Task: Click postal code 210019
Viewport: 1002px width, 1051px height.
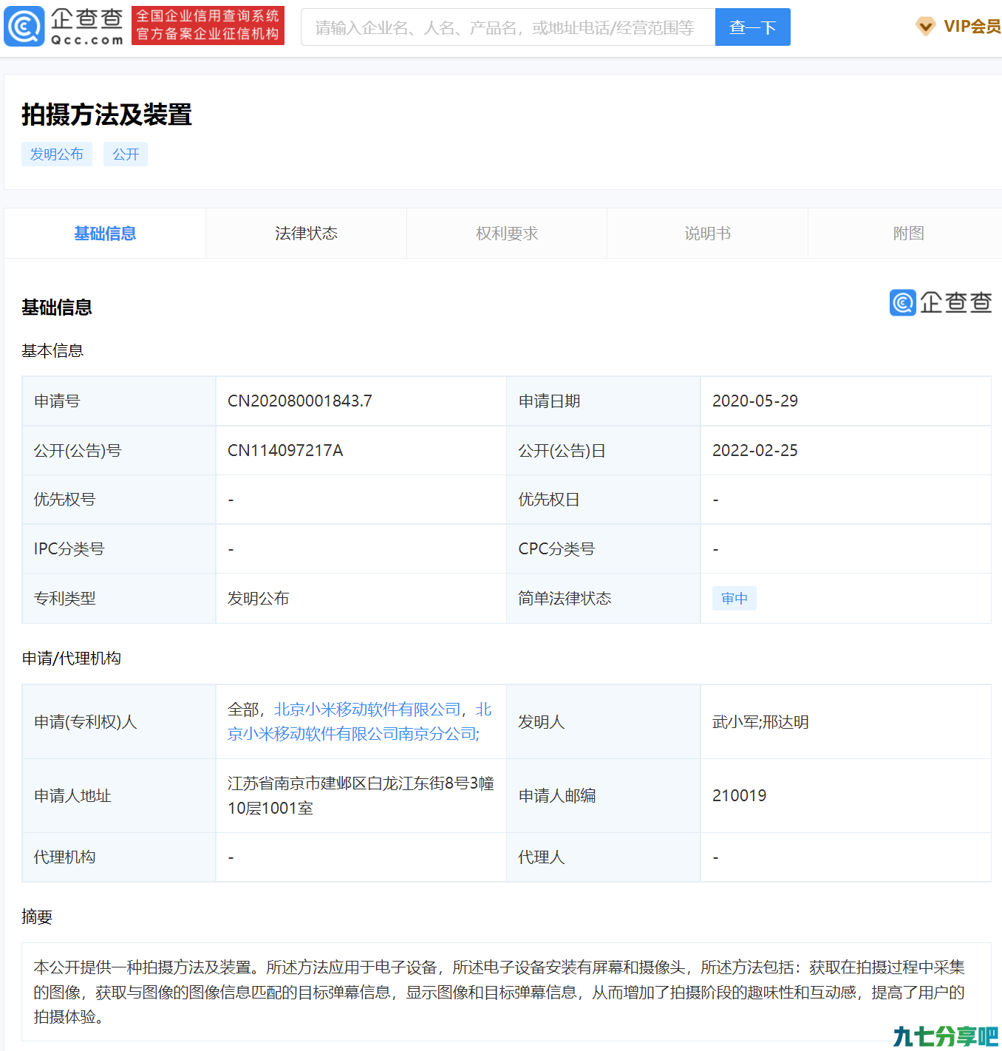Action: coord(740,796)
